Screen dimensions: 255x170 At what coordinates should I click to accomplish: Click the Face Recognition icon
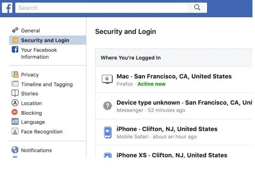(x=15, y=132)
